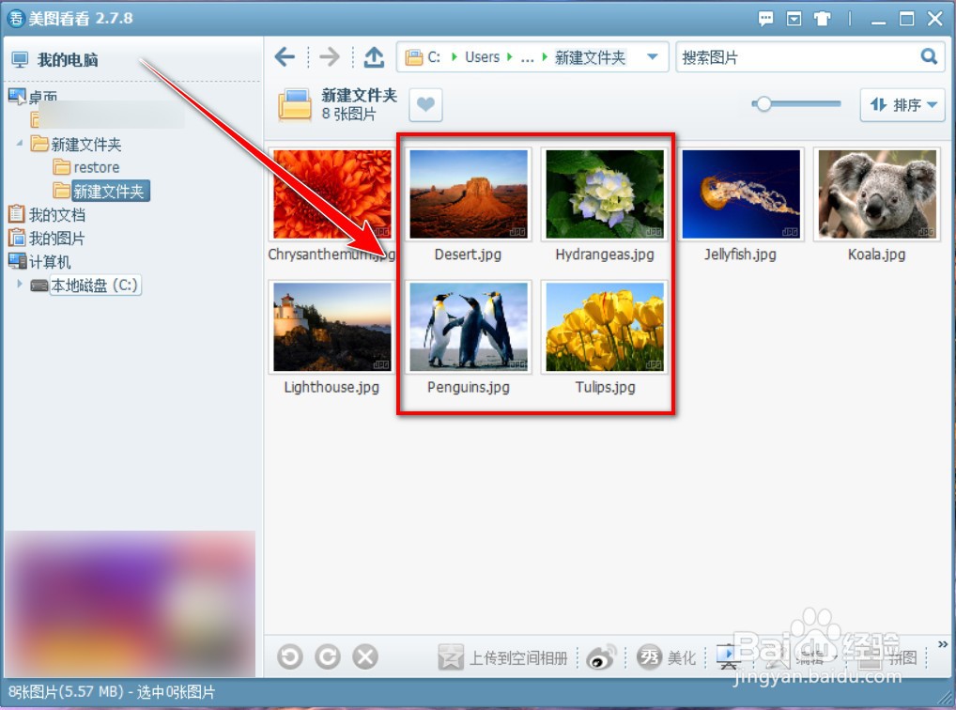Click the Jellyfish.jpg file name label
Viewport: 956px width, 710px height.
pos(740,255)
